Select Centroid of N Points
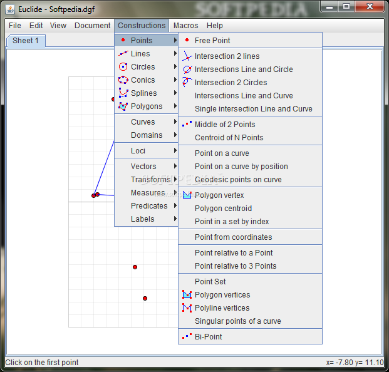 pyautogui.click(x=250, y=137)
